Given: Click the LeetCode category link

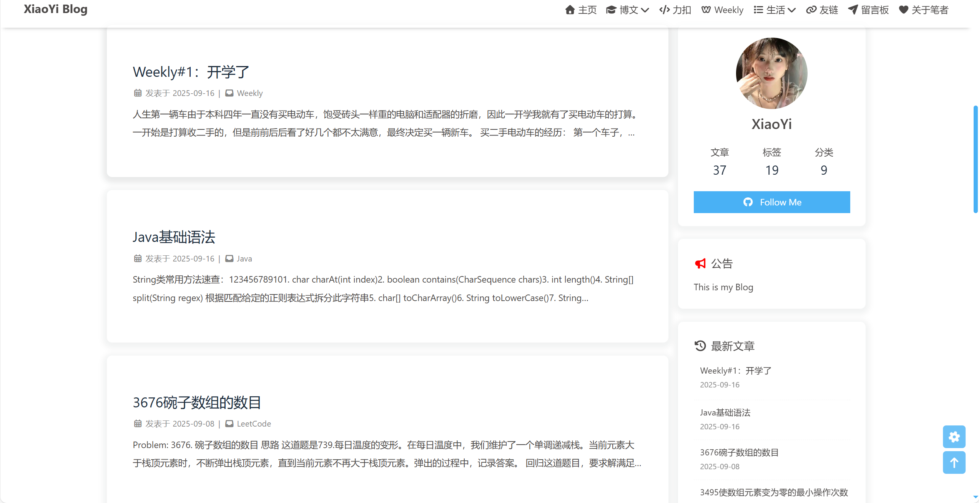Looking at the screenshot, I should pyautogui.click(x=254, y=424).
